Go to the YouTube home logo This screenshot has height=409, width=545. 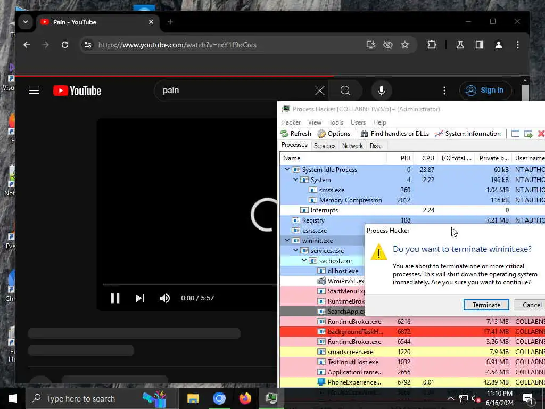[x=77, y=91]
